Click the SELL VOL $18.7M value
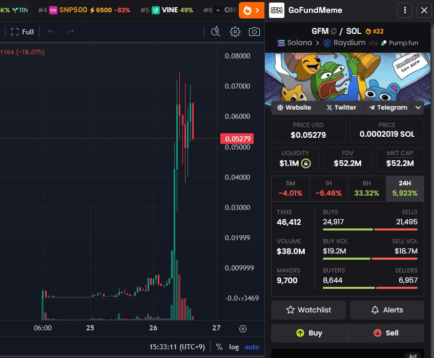 [x=406, y=251]
